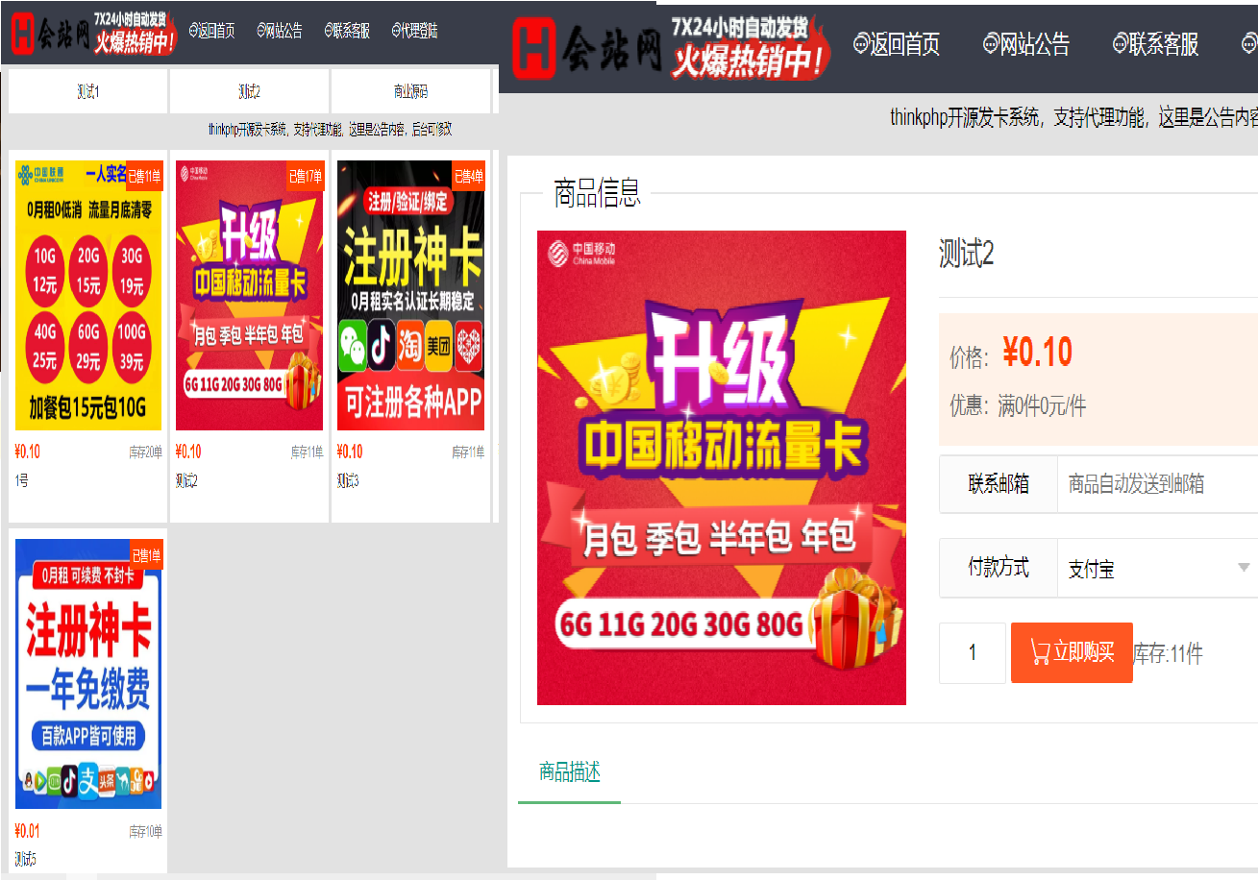The image size is (1258, 880).
Task: Open the 商品描述 tab
Action: coord(569,772)
